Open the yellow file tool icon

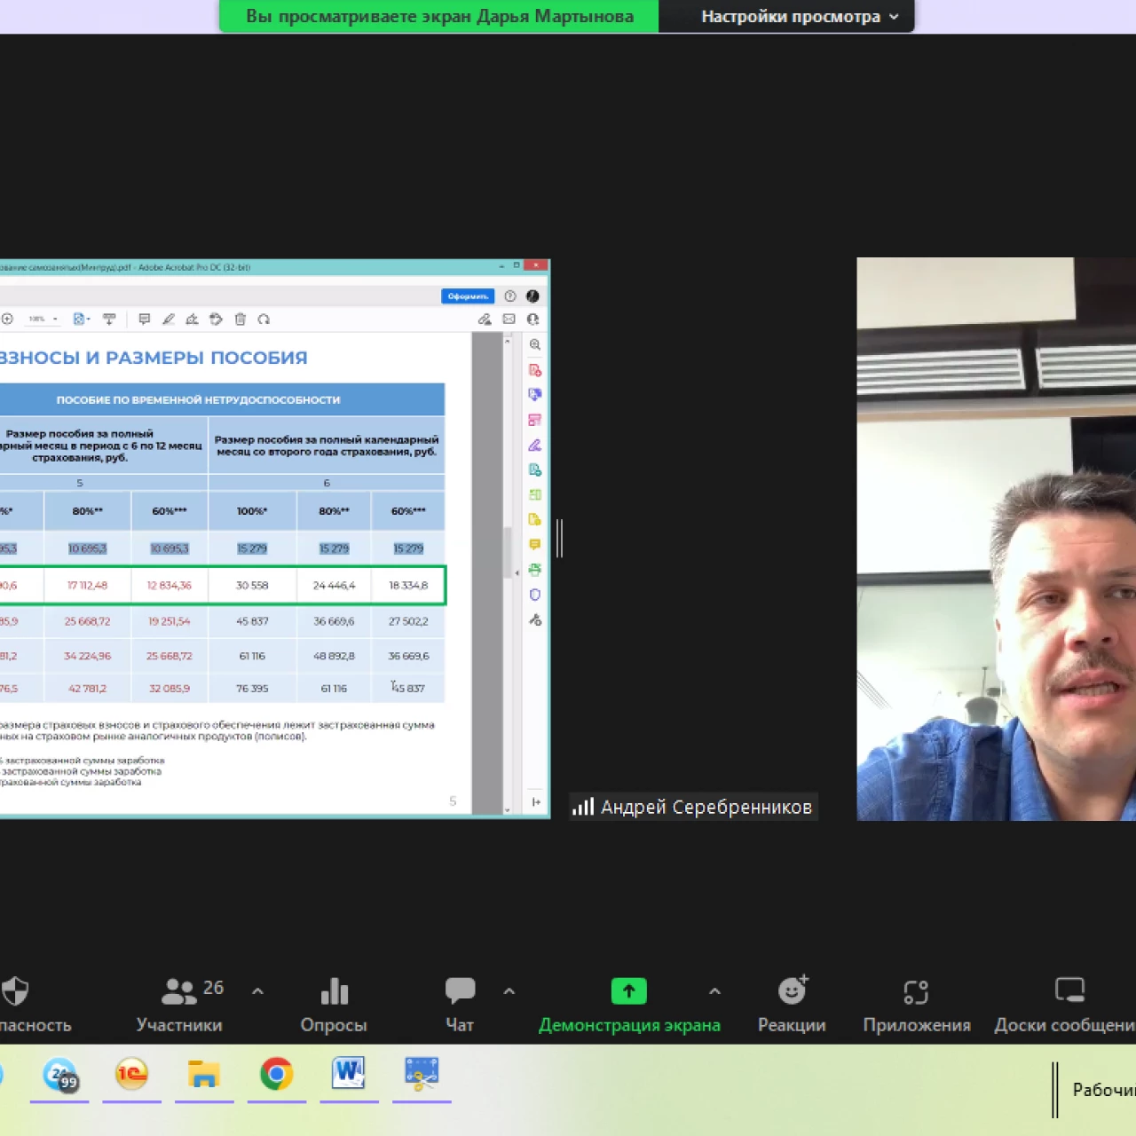click(534, 519)
